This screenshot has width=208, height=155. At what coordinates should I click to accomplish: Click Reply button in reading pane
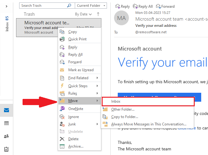click(123, 6)
